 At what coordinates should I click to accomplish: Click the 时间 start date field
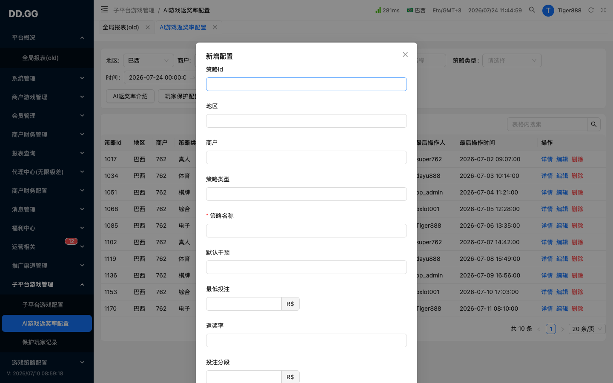157,77
